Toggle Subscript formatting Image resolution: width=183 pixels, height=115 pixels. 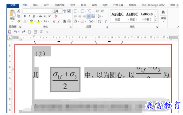click(x=45, y=16)
